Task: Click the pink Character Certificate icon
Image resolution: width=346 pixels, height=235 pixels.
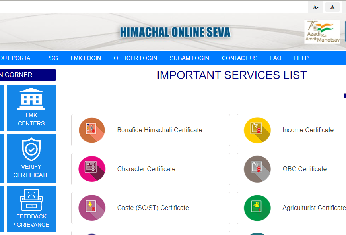Action: pyautogui.click(x=92, y=169)
